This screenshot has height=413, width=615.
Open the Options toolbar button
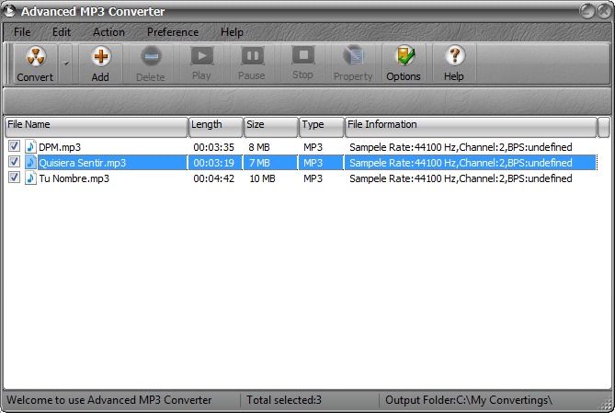pos(404,63)
